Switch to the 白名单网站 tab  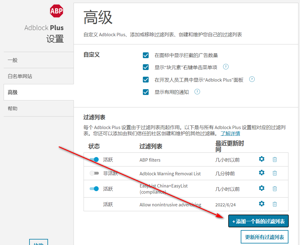(x=20, y=76)
